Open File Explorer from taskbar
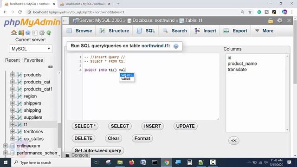The width and height of the screenshot is (297, 167). click(x=120, y=162)
